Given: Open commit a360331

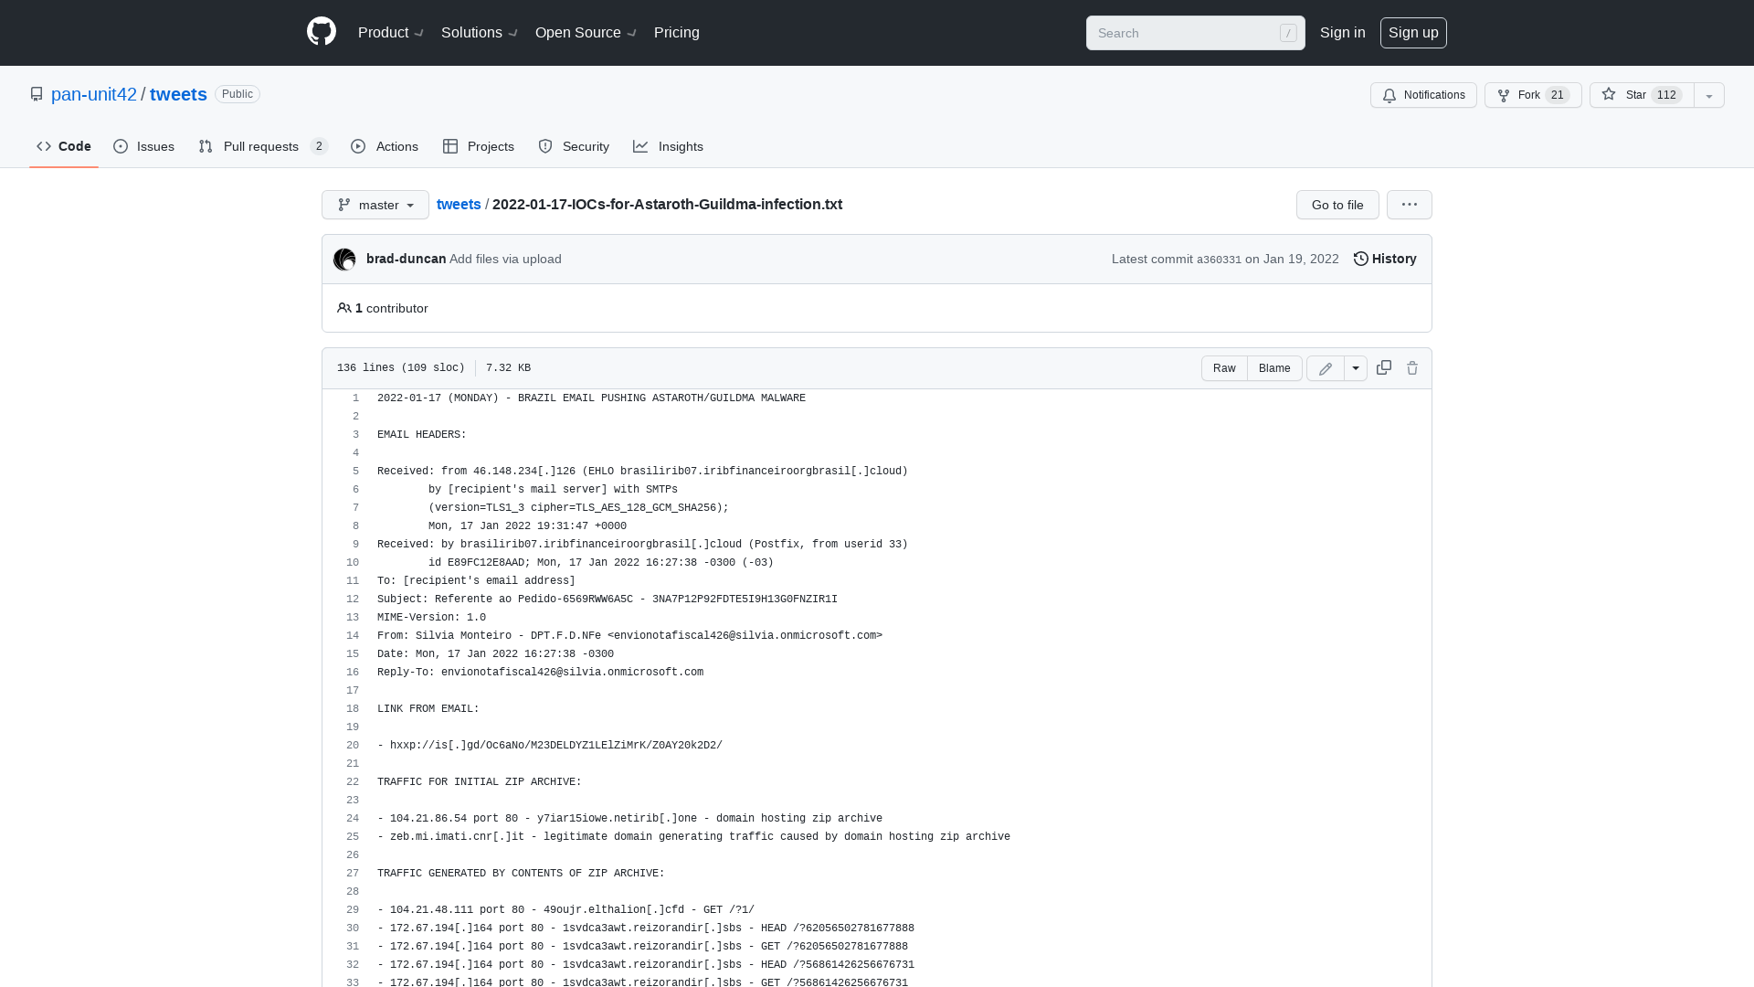Looking at the screenshot, I should click(x=1219, y=260).
